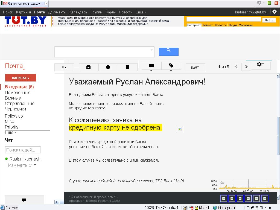Open headline about Макей сменил Мартынова
Image resolution: width=280 pixels, height=210 pixels.
coord(103,18)
